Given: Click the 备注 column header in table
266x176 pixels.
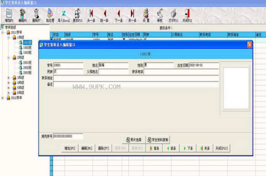Looking at the screenshot, I should [x=261, y=34].
